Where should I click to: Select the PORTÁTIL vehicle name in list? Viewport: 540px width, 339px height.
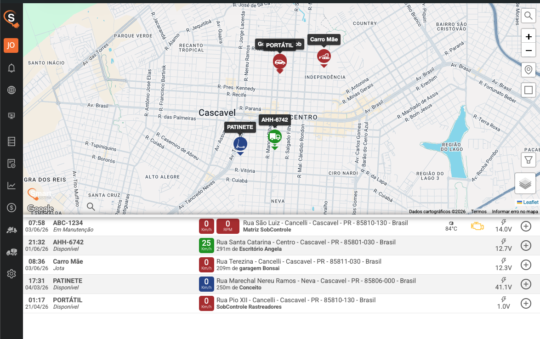(68, 300)
